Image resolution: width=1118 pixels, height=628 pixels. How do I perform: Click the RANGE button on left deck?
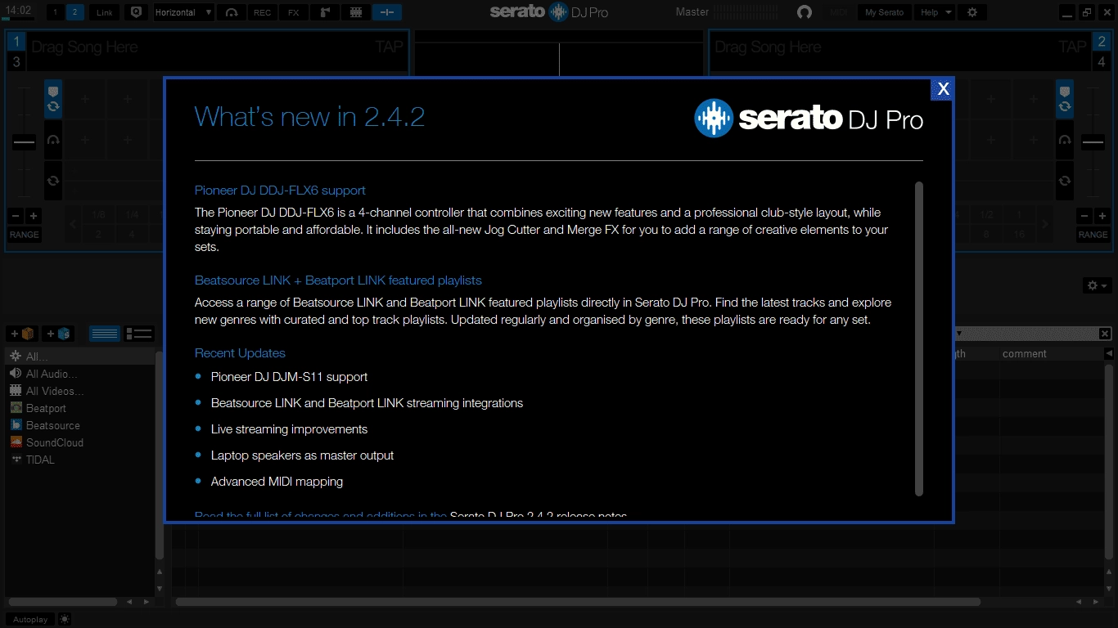[24, 235]
